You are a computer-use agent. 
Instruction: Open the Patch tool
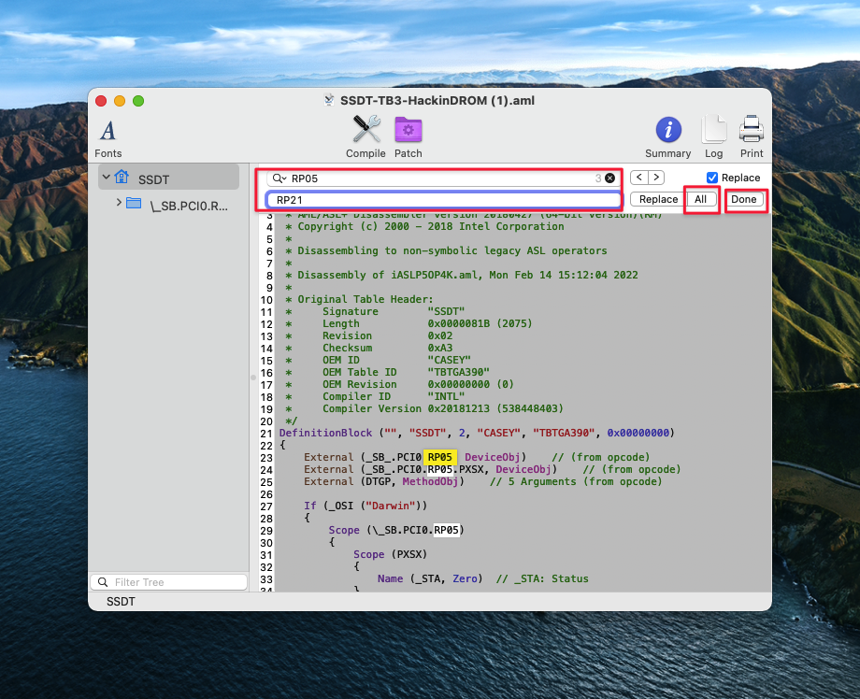[x=408, y=132]
